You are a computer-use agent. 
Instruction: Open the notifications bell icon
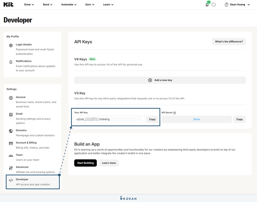click(207, 5)
